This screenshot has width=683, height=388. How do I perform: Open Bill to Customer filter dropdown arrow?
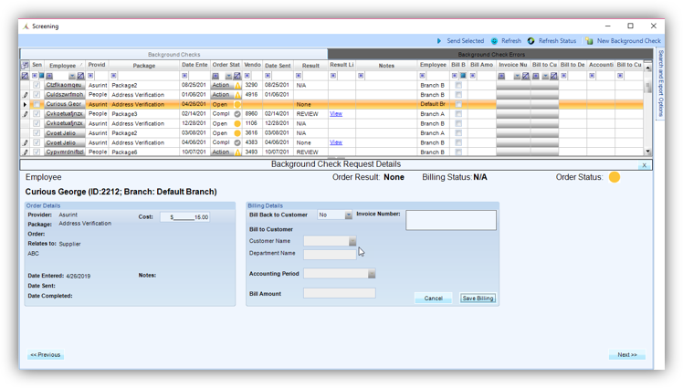[545, 76]
